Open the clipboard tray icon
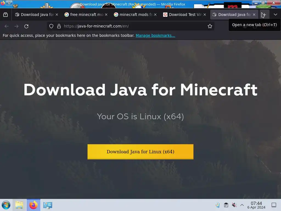The width and height of the screenshot is (281, 211). 226,205
